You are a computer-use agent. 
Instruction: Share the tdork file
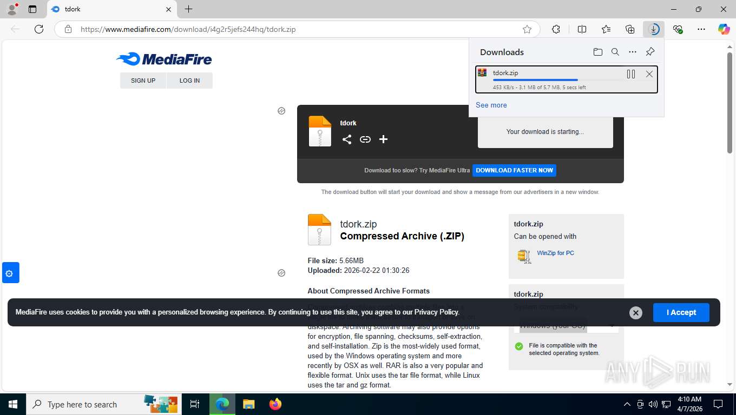[x=347, y=139]
